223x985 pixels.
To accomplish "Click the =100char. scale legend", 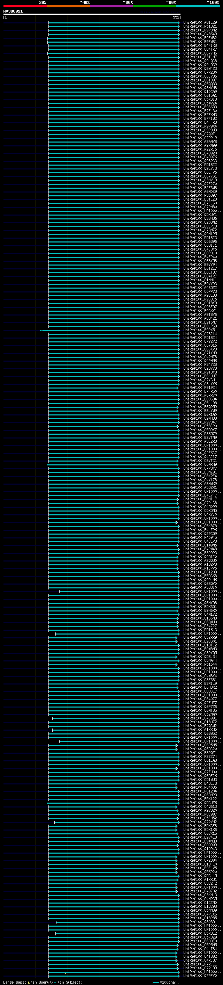I will pos(166,982).
